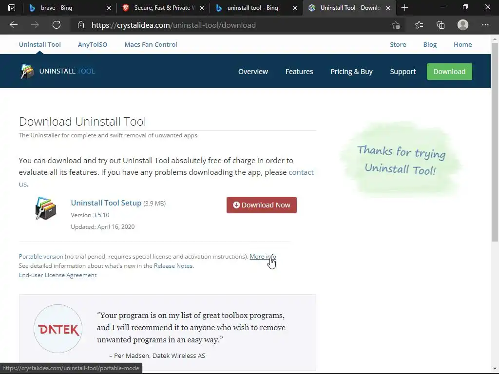Follow the 'contact' link

[x=301, y=172]
